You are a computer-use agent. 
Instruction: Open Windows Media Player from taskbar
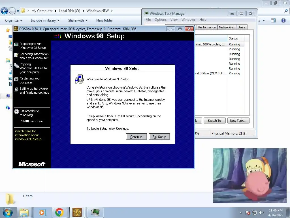coord(42,212)
